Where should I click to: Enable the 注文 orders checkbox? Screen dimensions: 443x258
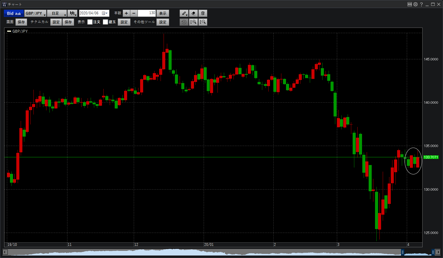(90, 22)
